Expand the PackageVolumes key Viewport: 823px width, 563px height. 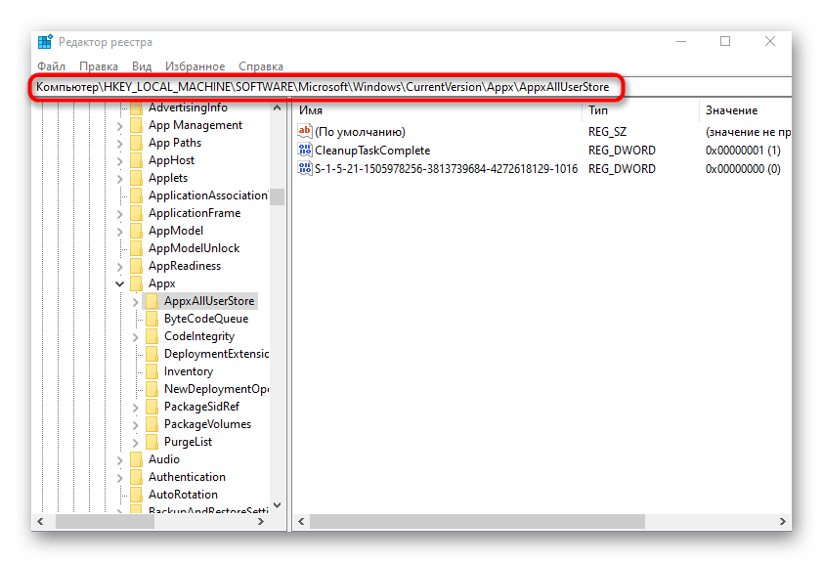136,425
